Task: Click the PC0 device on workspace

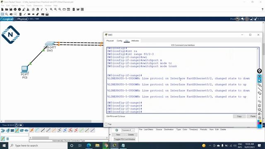Action: pos(25,69)
